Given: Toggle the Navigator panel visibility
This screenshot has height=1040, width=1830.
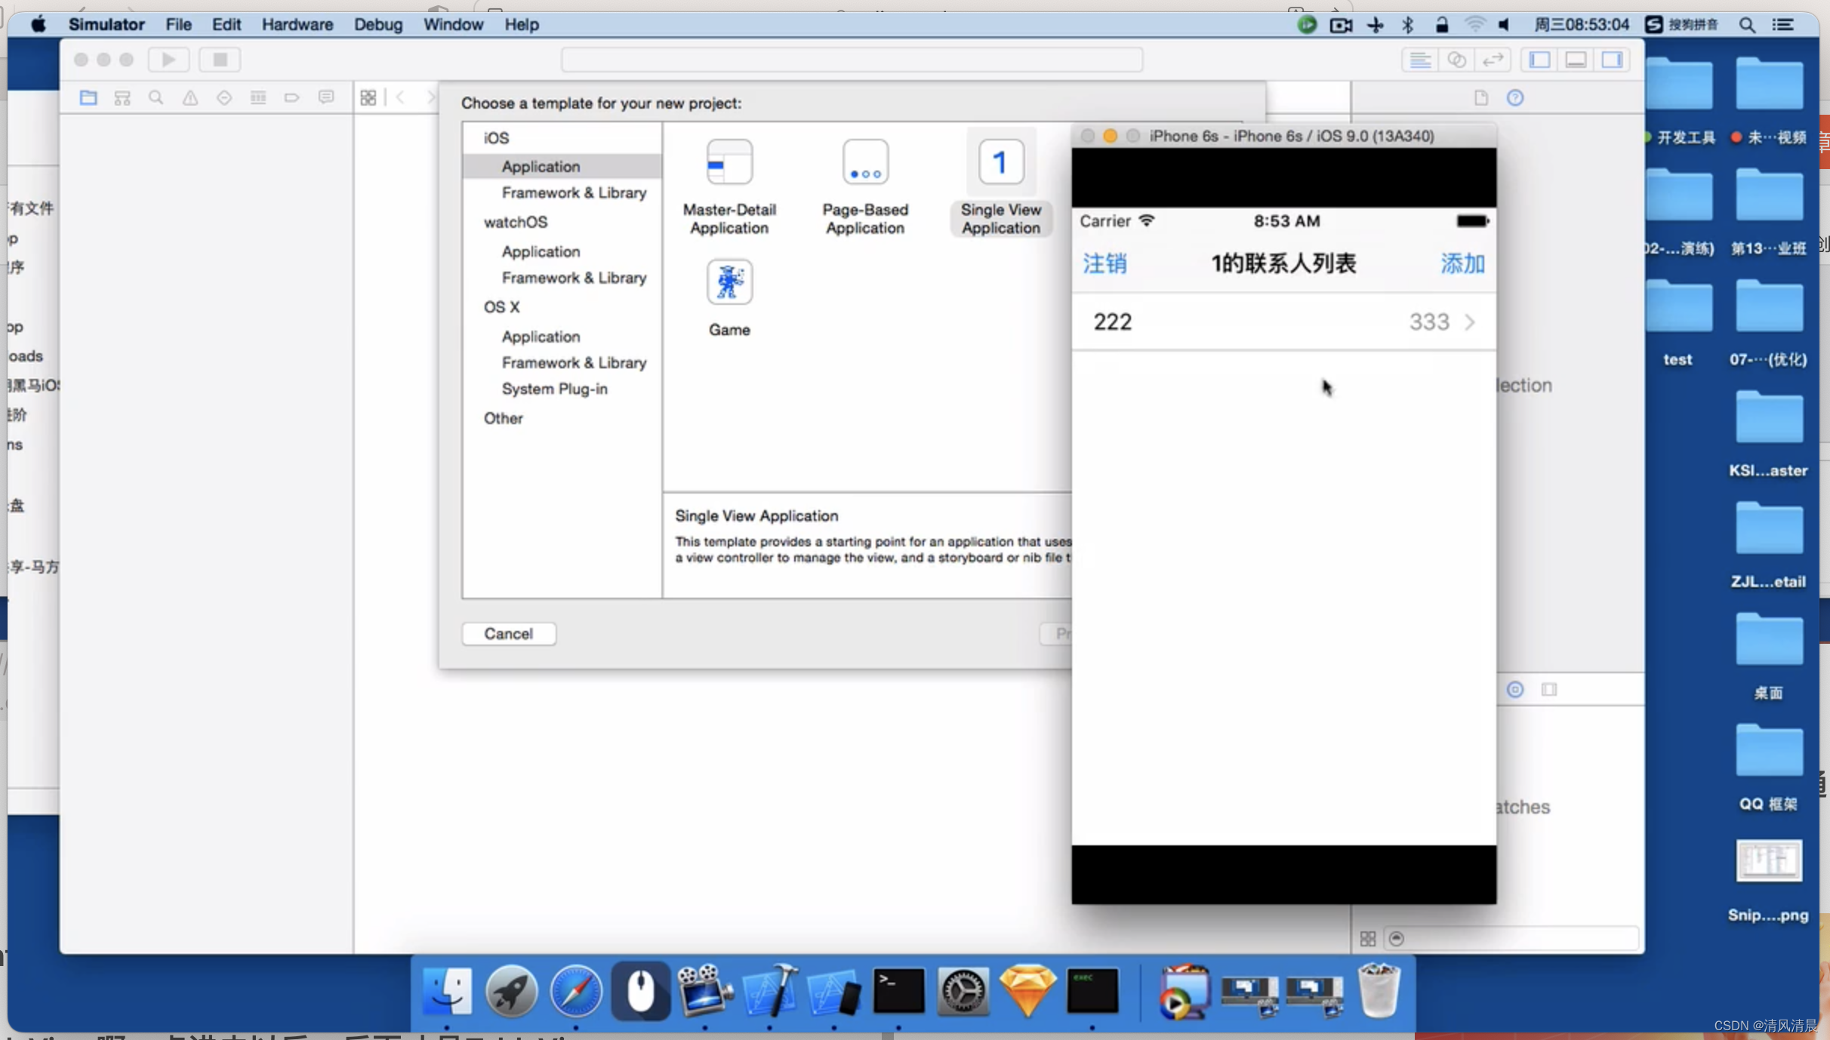Looking at the screenshot, I should click(1539, 60).
